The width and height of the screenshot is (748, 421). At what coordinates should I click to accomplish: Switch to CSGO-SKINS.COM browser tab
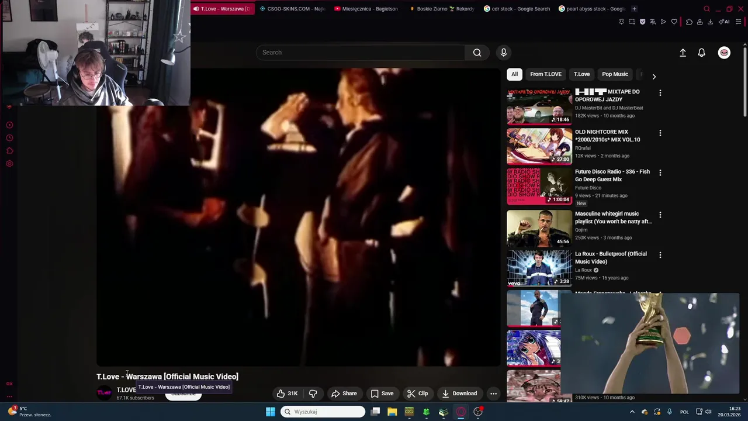pyautogui.click(x=292, y=9)
